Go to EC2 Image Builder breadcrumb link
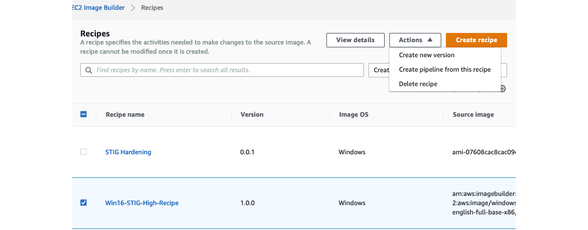 tap(98, 8)
